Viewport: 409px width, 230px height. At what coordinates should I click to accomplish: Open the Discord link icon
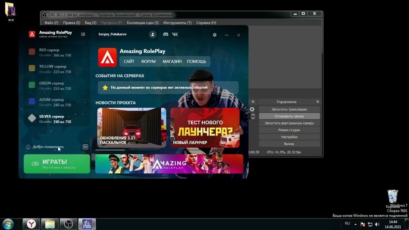pyautogui.click(x=166, y=34)
